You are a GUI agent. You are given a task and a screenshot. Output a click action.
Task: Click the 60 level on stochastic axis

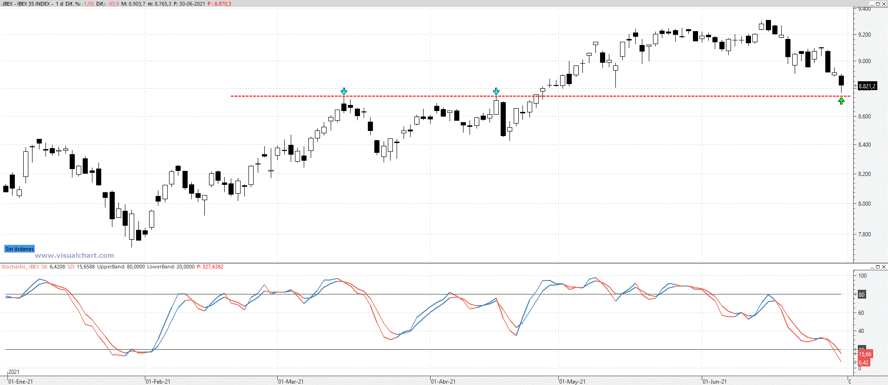pyautogui.click(x=861, y=313)
